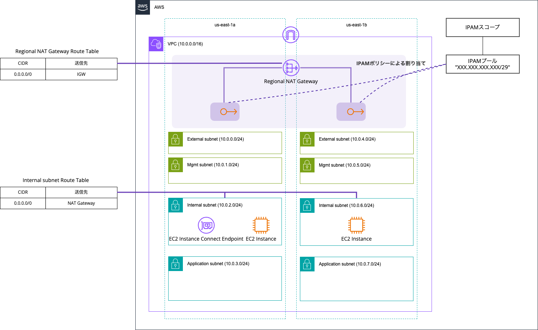Click the us-east-1b NAT endpoint arrow icon
This screenshot has width=538, height=330.
click(351, 112)
